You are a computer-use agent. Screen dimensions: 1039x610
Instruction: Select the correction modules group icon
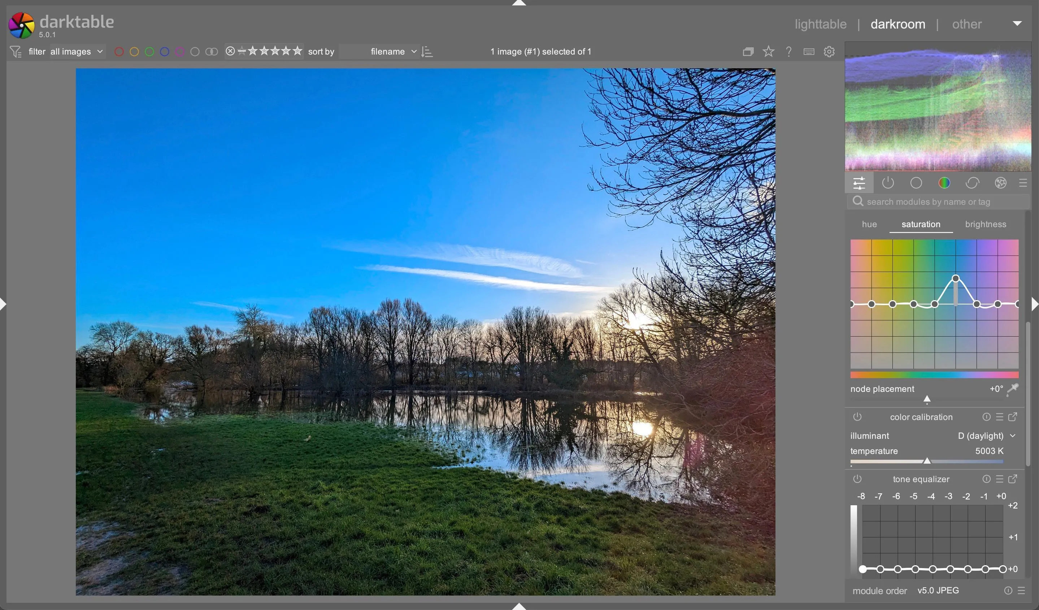(972, 183)
